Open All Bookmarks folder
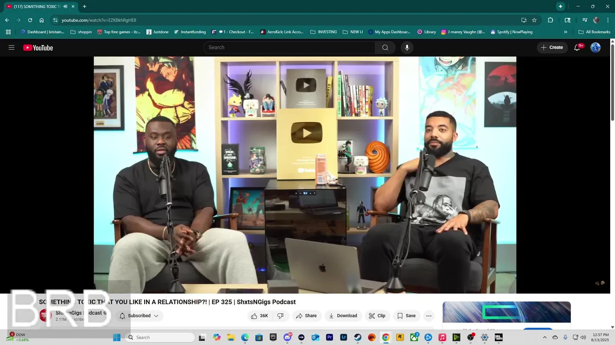 [x=594, y=32]
